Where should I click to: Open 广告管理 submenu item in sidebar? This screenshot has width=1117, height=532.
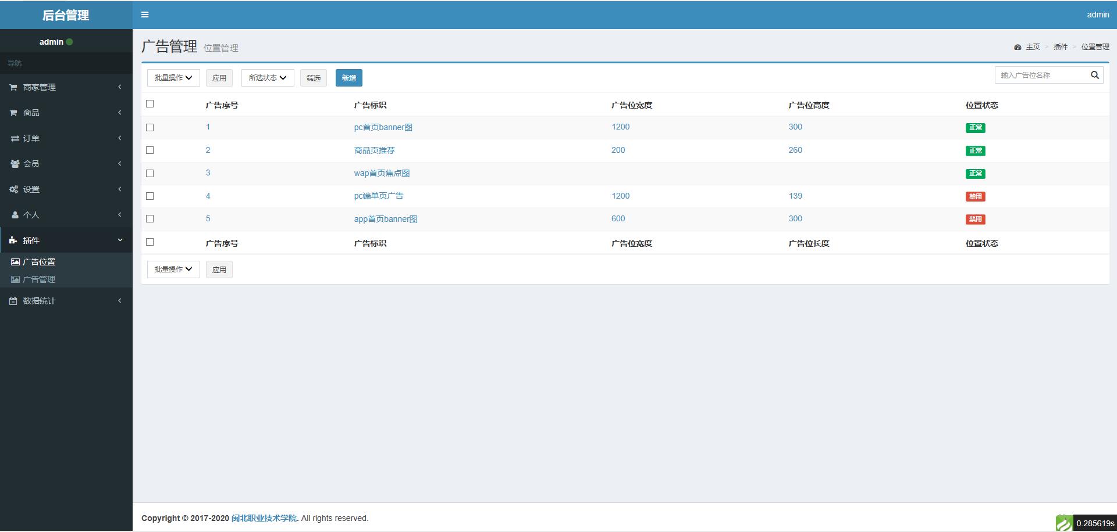click(x=39, y=279)
